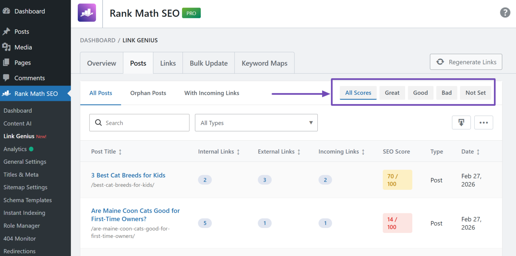
Task: Click the Rank Math SEO wave sidebar icon
Action: pos(6,93)
